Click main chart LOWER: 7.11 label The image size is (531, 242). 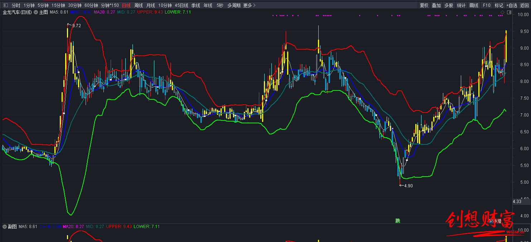pos(178,12)
